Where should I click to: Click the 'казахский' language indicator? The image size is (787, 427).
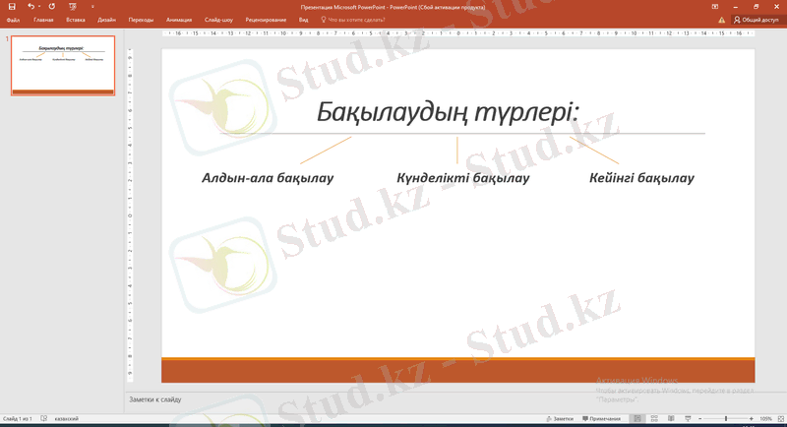66,418
